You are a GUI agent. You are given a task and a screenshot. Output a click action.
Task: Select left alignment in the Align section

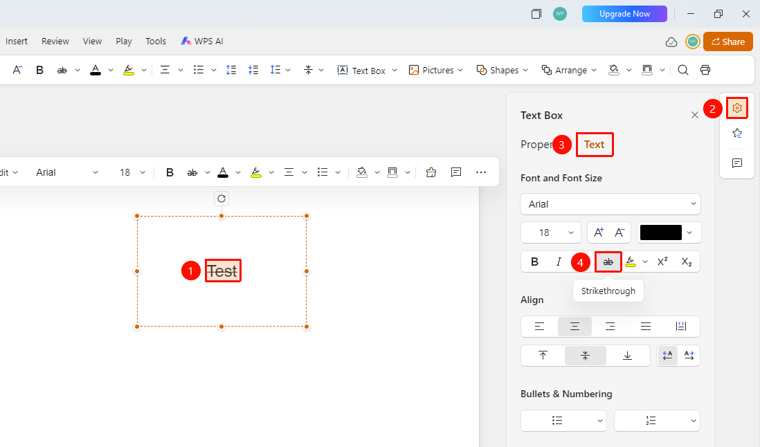coord(539,327)
